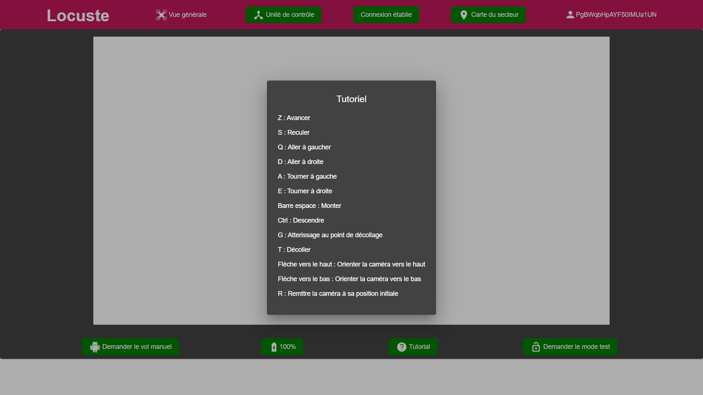
Task: Open the user account PgBWqbHpAYF50IMUa1UN
Action: pos(611,15)
